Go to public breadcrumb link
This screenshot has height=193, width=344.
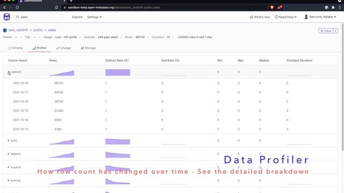tap(38, 30)
